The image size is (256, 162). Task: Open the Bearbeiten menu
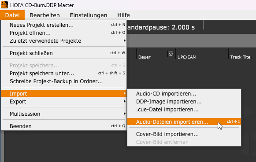[45, 15]
